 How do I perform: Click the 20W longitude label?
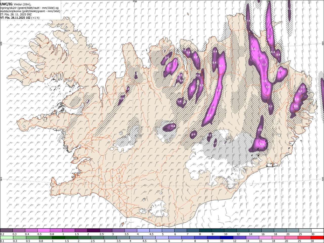pyautogui.click(x=135, y=1)
